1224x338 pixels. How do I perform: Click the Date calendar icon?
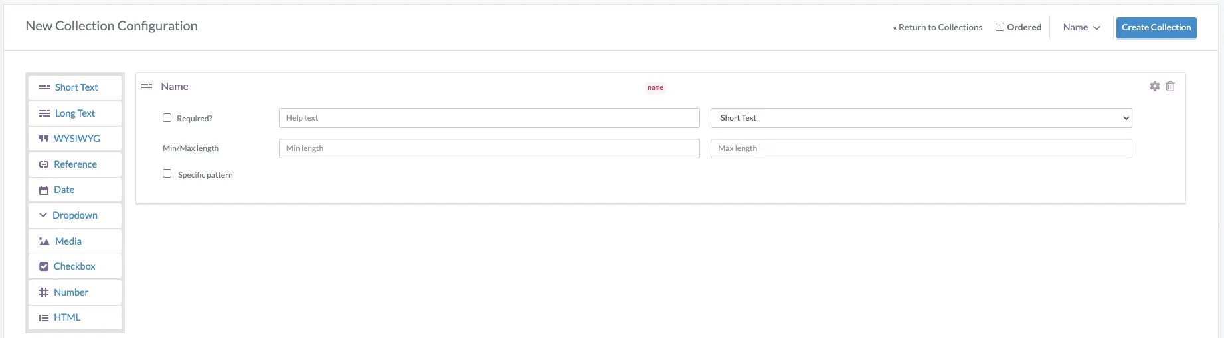[44, 190]
